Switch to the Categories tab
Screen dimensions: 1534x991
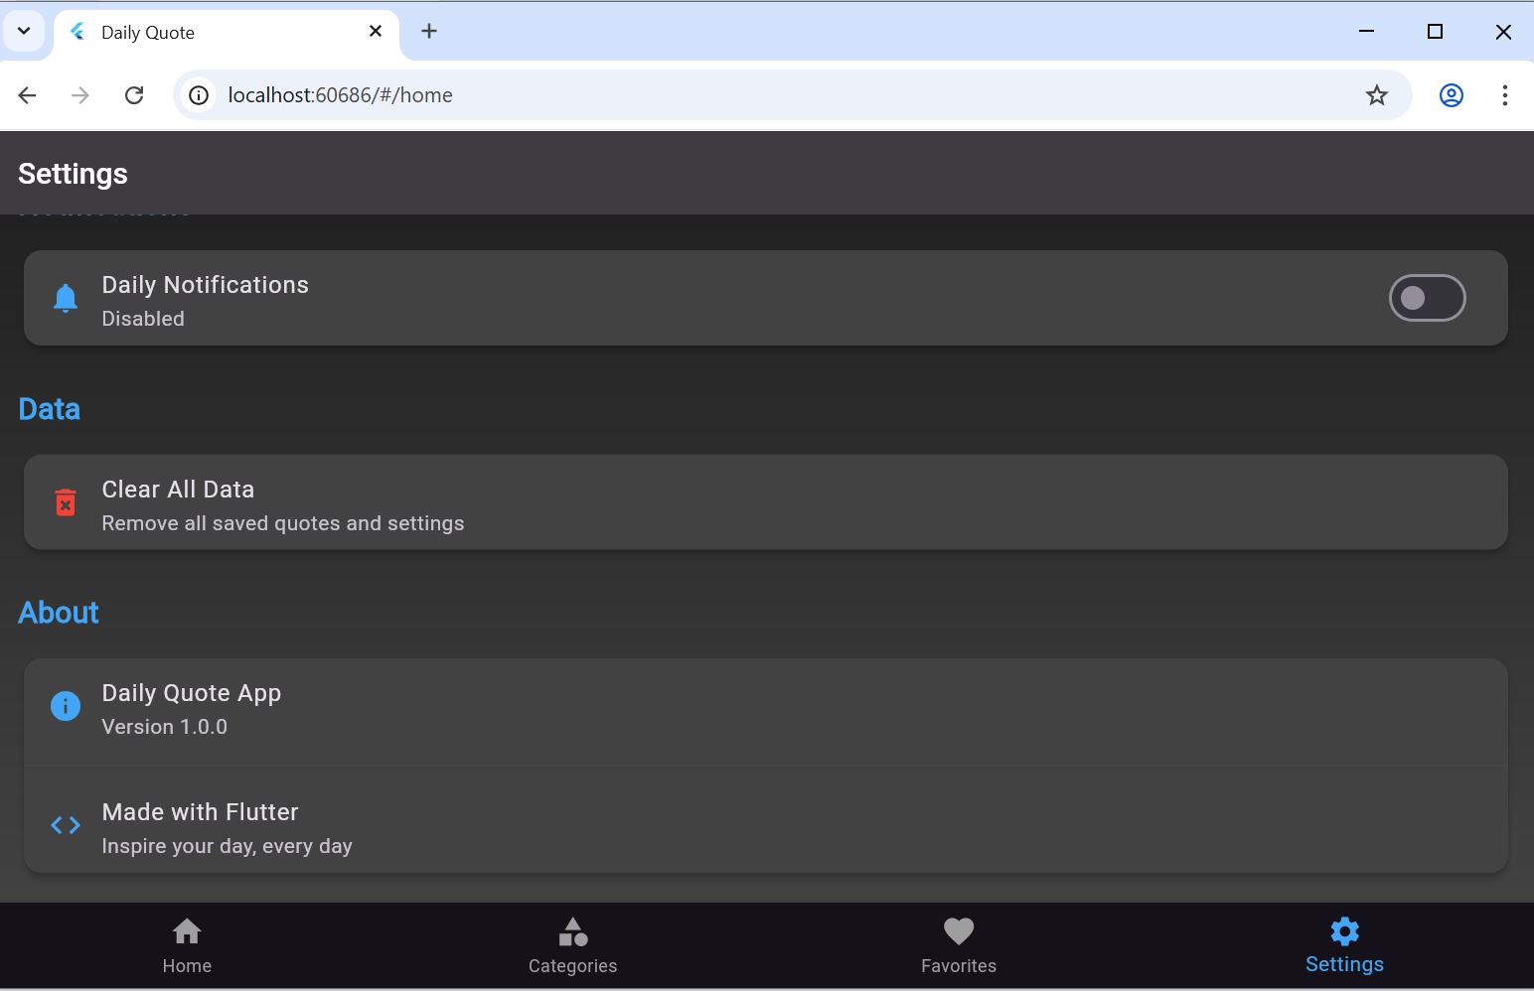(572, 945)
